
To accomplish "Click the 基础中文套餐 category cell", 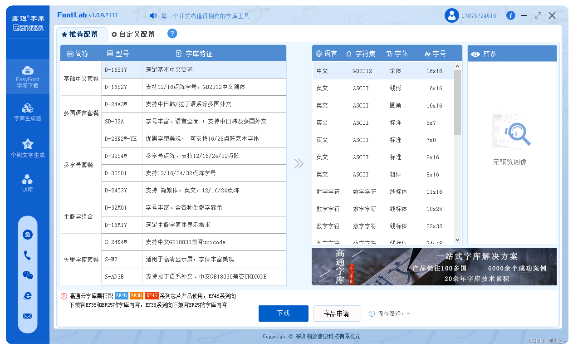I will tap(81, 78).
